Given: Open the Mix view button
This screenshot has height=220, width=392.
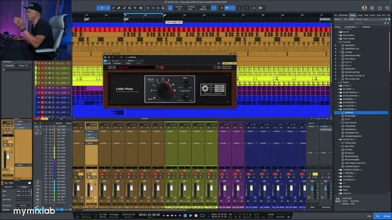Looking at the screenshot, I should click(378, 216).
